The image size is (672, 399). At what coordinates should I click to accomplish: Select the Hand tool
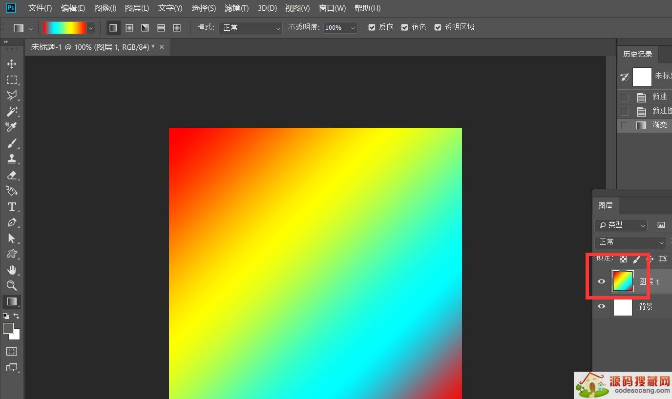(x=12, y=270)
